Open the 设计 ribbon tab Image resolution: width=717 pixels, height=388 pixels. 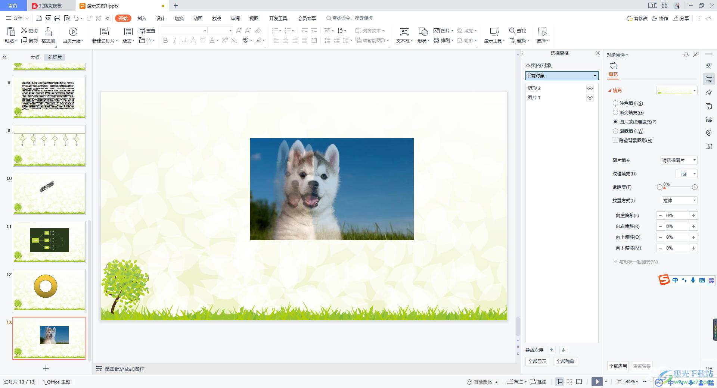pyautogui.click(x=161, y=18)
